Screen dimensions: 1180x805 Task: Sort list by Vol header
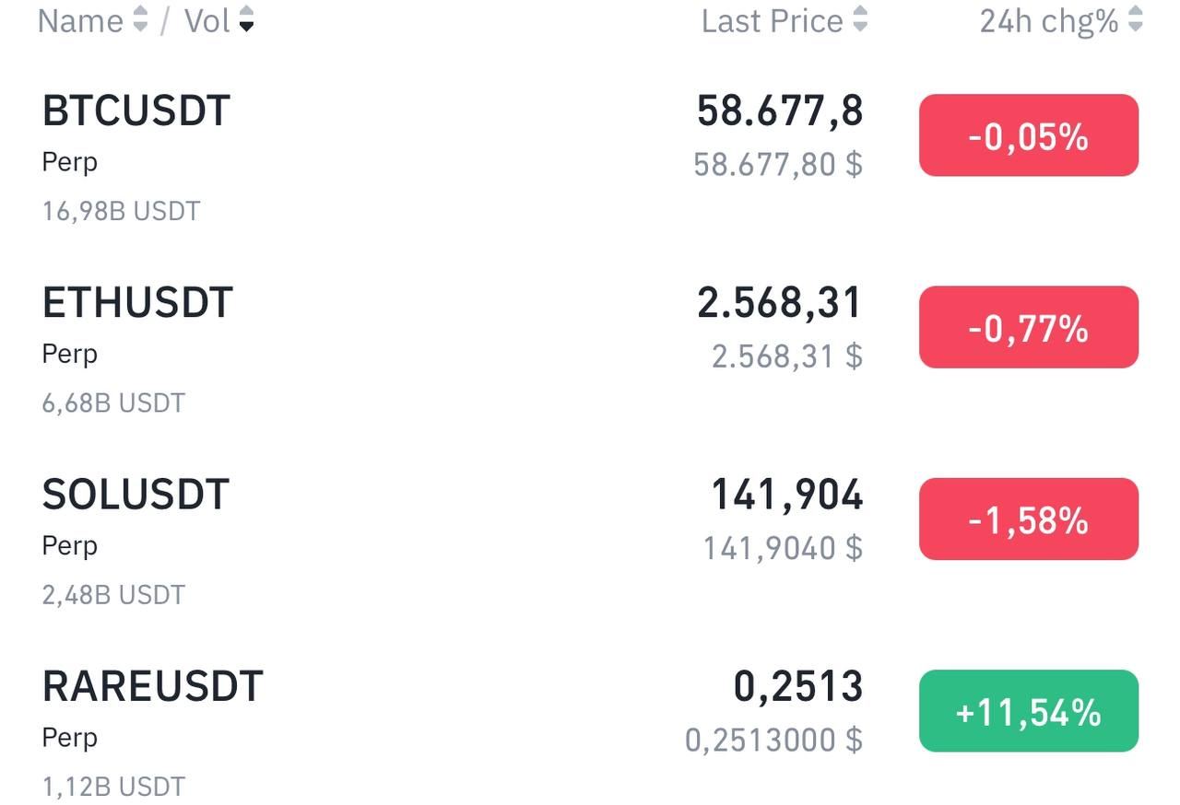pos(206,20)
